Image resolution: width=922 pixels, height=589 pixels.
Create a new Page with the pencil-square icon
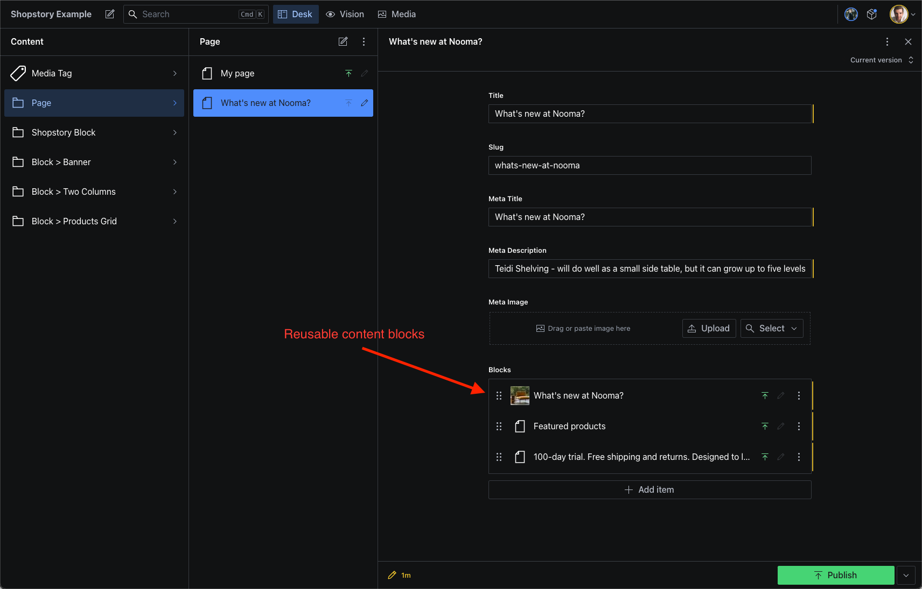click(343, 41)
